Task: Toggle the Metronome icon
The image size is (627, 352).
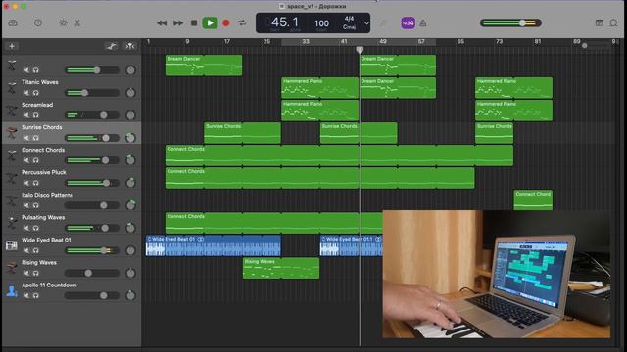Action: [x=422, y=23]
